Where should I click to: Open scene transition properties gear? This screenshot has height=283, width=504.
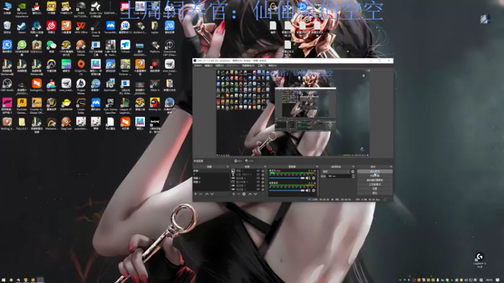[353, 172]
